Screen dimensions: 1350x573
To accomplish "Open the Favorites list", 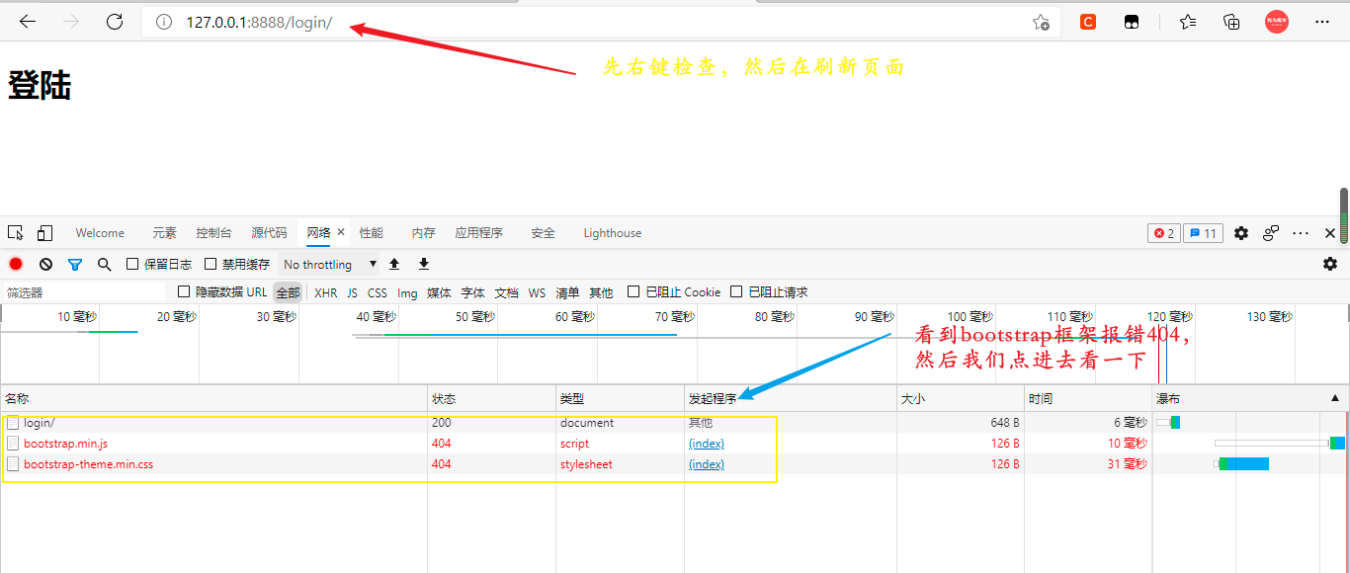I will [x=1187, y=22].
